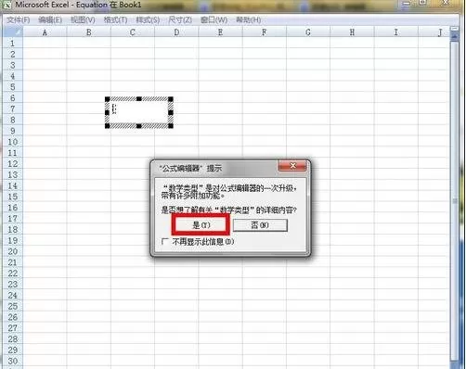
Task: Select column F header
Action: point(265,32)
